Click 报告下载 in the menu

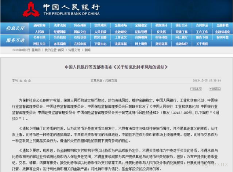(x=202, y=37)
